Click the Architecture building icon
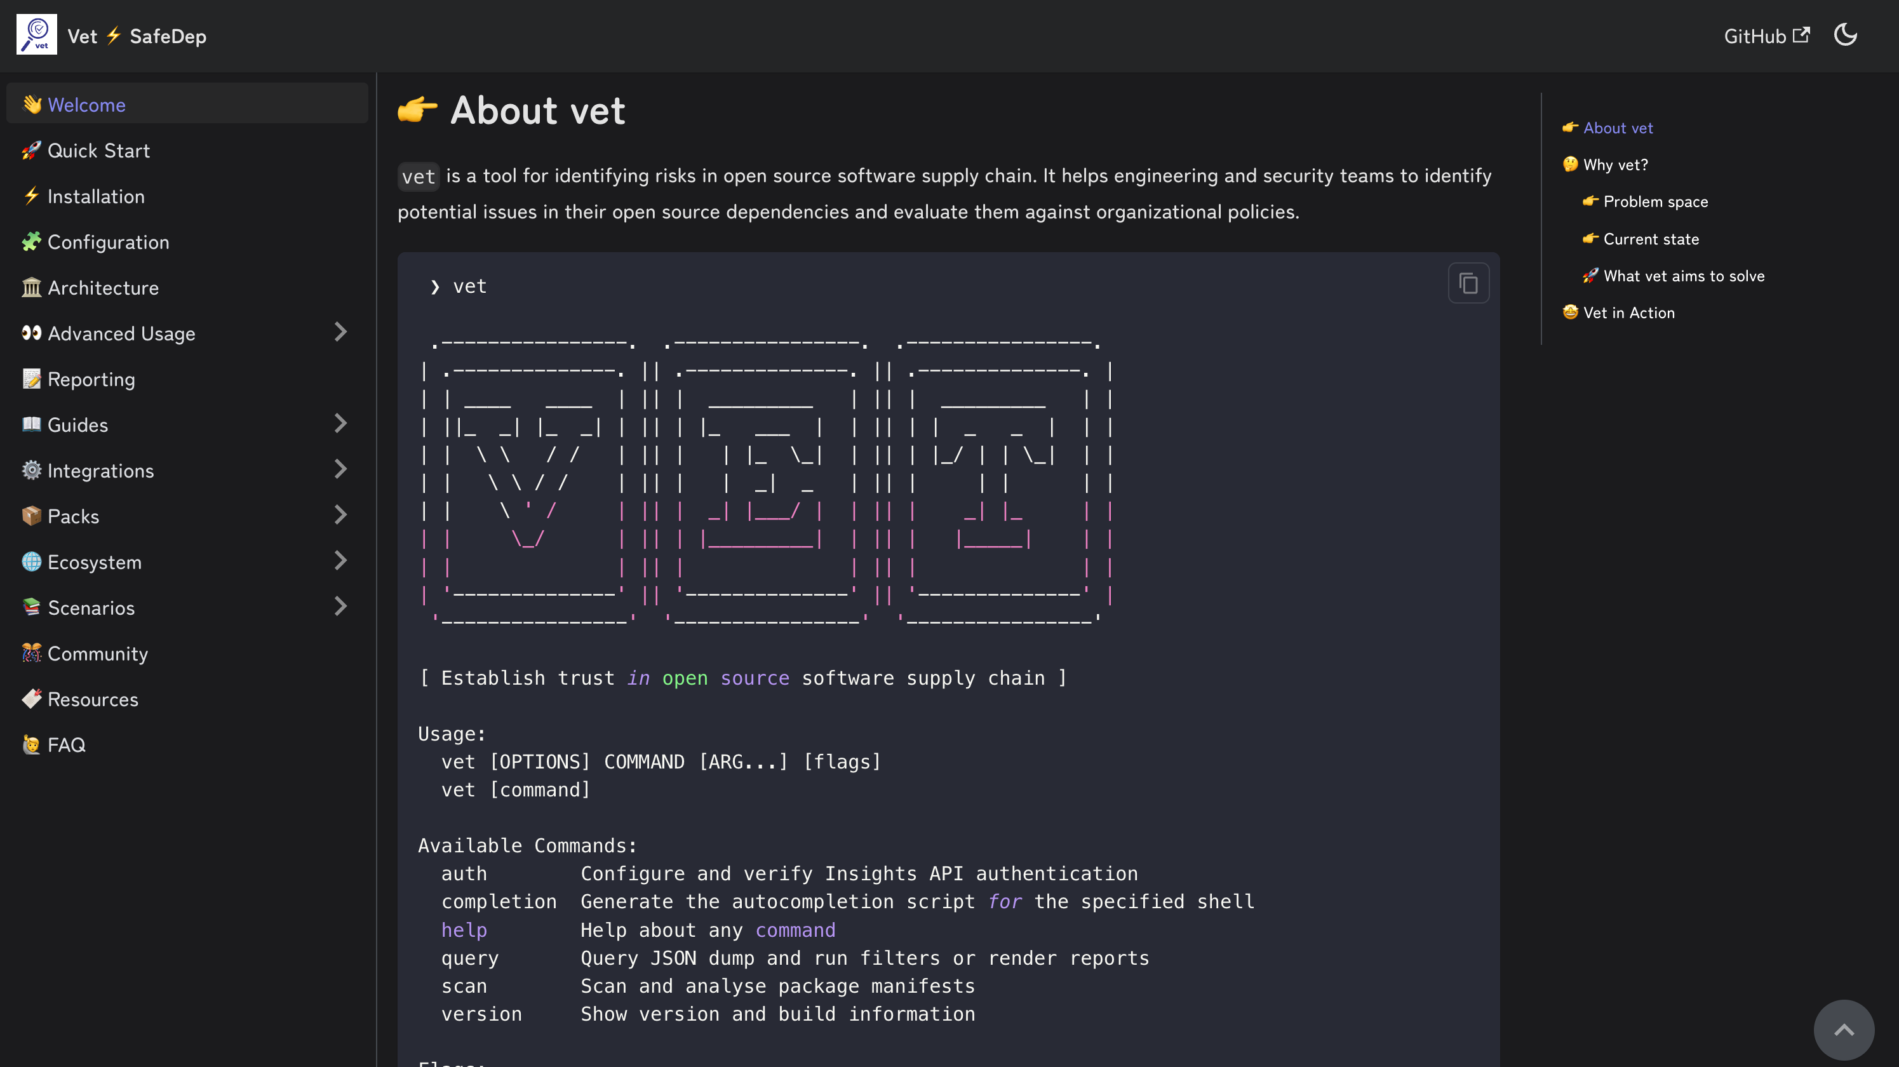Viewport: 1899px width, 1067px height. [32, 288]
